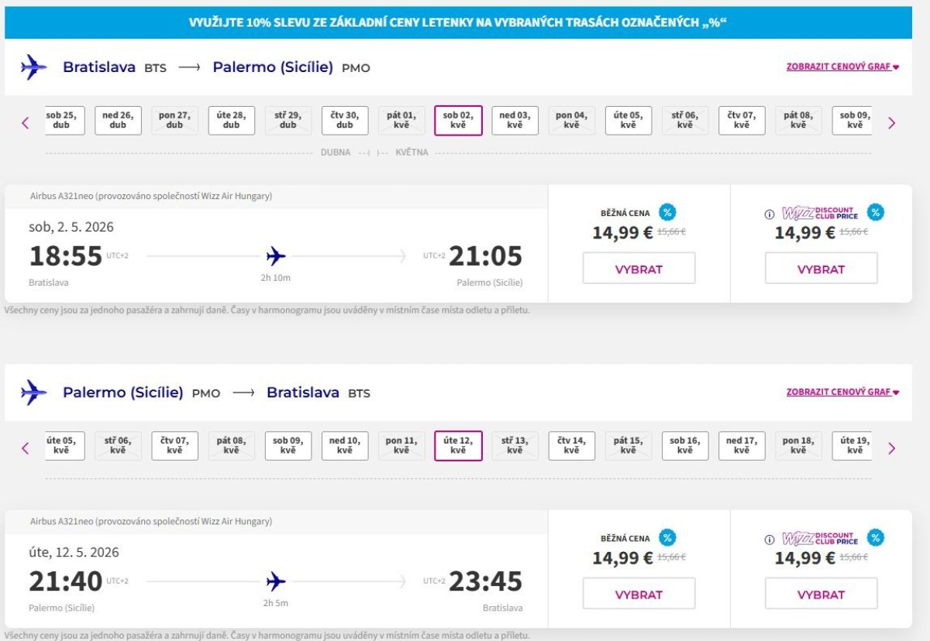The width and height of the screenshot is (930, 641).
Task: Click the plane icon beside Bratislava to Palermo route
Action: [x=33, y=67]
